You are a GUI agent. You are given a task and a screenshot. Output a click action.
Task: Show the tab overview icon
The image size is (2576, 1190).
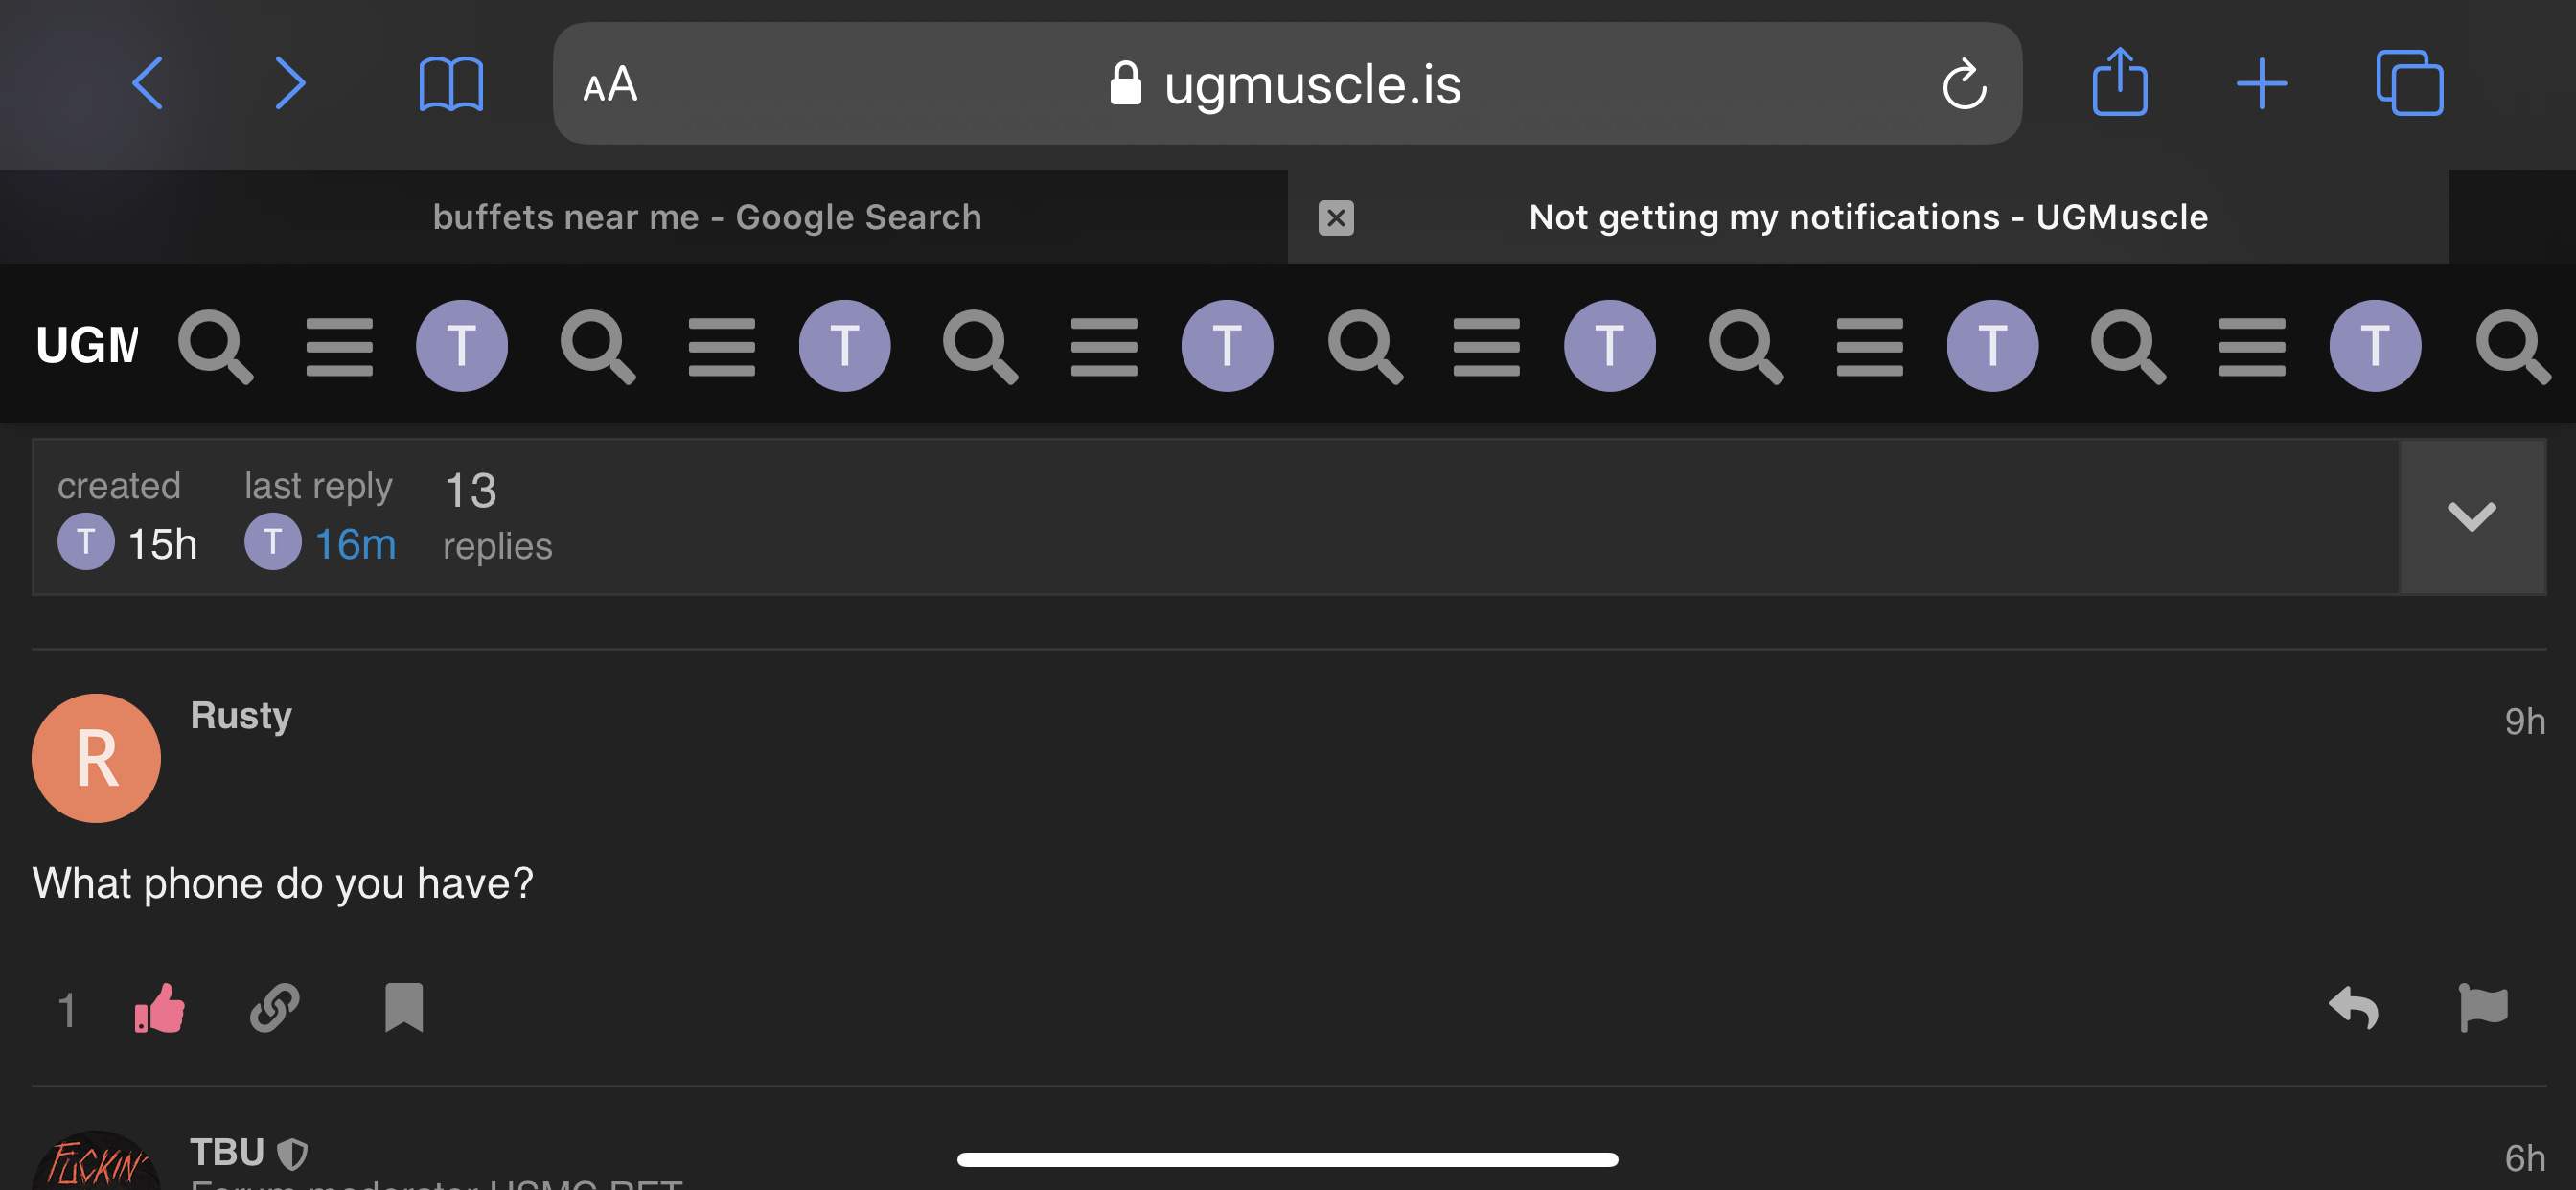point(2409,83)
